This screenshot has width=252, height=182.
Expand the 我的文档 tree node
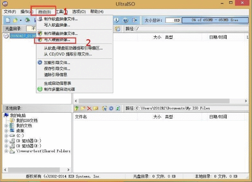coord(6,126)
